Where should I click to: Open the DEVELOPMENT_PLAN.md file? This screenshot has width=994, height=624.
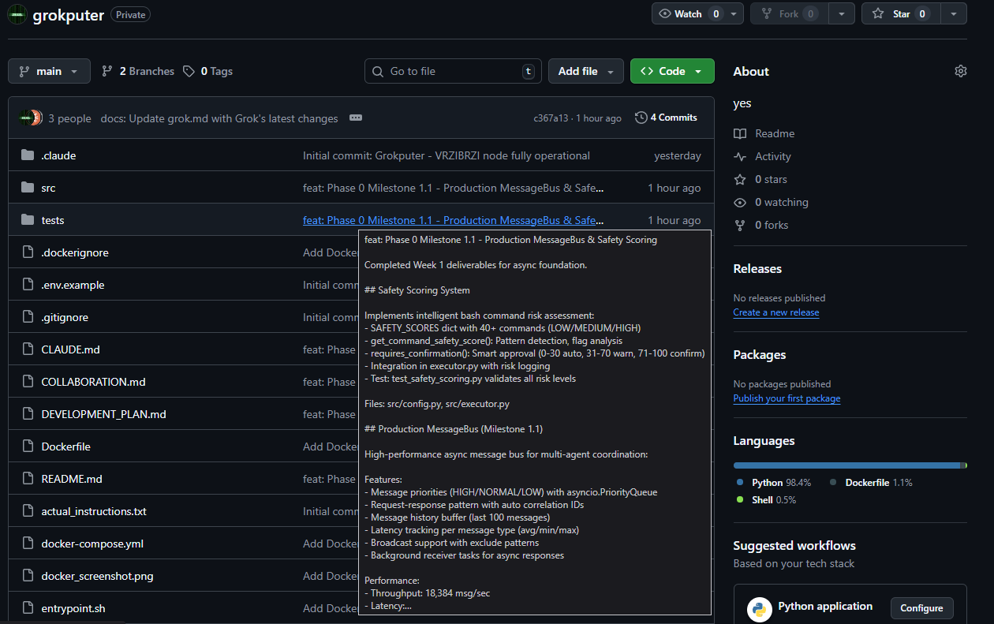pos(103,414)
